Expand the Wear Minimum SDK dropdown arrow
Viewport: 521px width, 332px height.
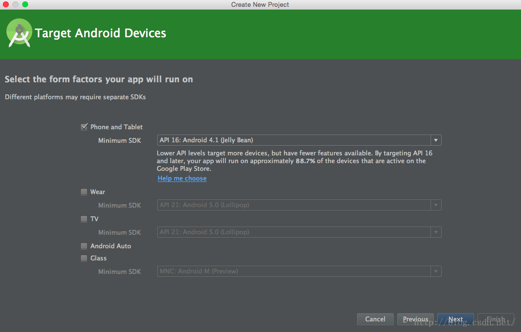click(x=436, y=205)
